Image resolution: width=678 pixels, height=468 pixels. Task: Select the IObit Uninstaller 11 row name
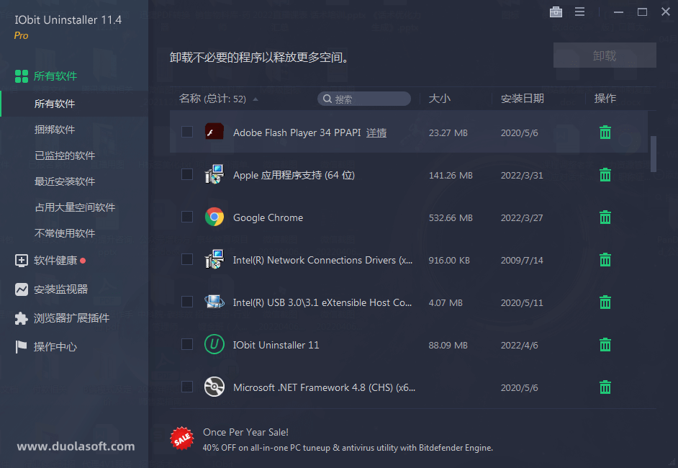(x=276, y=345)
